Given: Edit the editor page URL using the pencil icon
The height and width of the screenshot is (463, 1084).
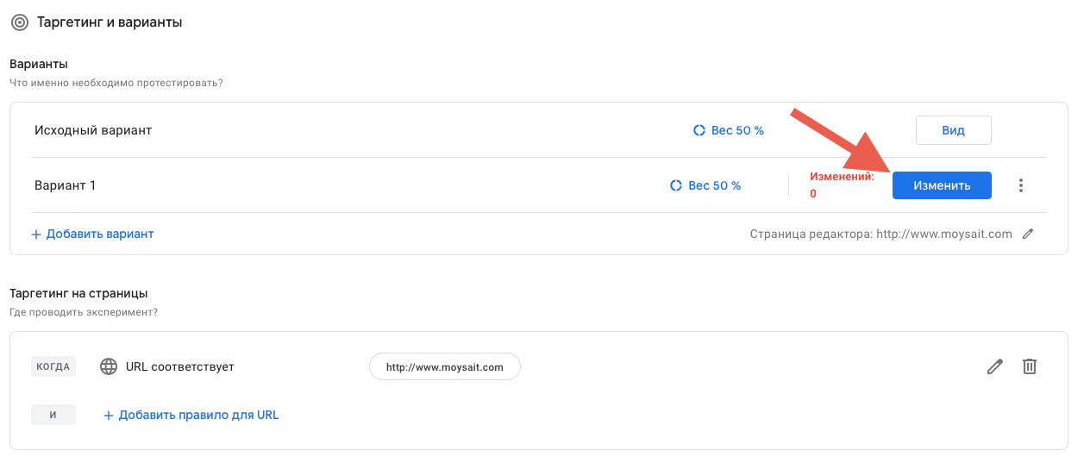Looking at the screenshot, I should pos(1027,234).
